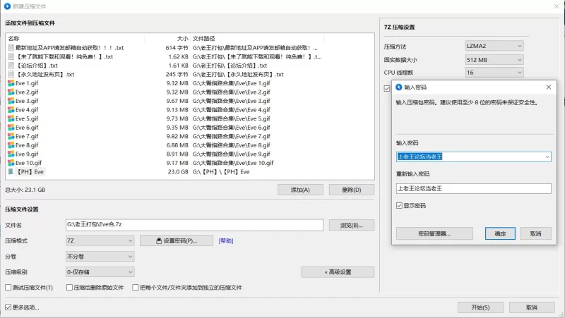Toggle 显示密码 checkbox
This screenshot has height=318, width=565.
(399, 206)
